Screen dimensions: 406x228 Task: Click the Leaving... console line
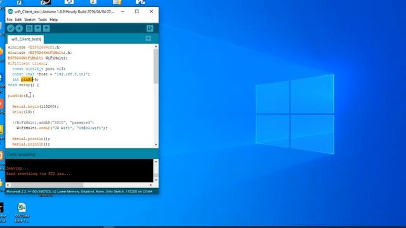coord(17,168)
